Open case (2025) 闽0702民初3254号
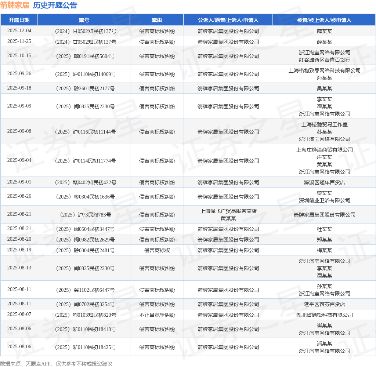This screenshot has height=367, width=376. click(x=85, y=305)
